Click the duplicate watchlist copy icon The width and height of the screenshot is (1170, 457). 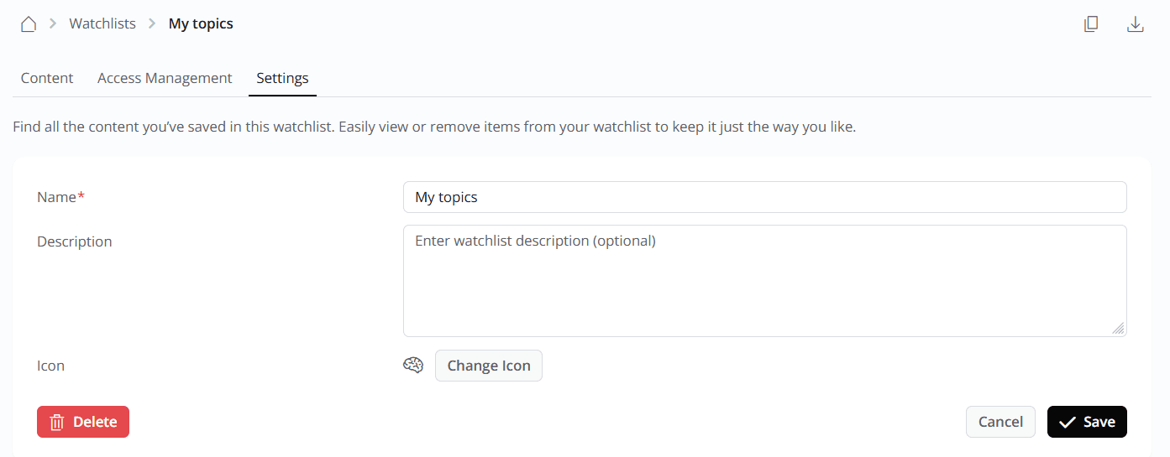point(1091,24)
